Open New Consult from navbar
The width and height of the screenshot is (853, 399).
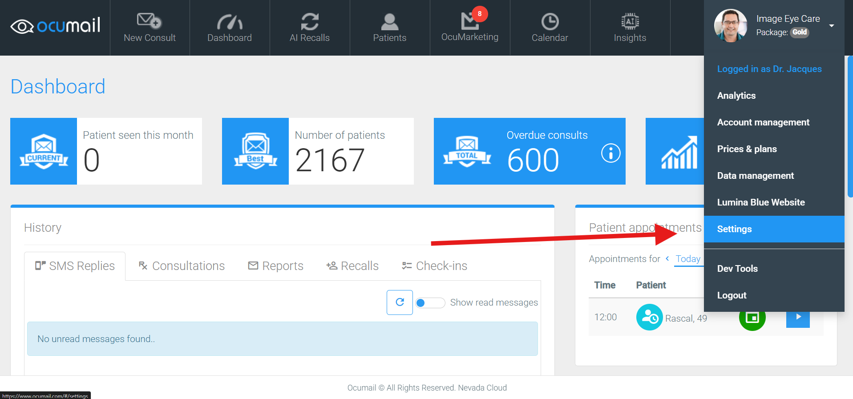150,28
